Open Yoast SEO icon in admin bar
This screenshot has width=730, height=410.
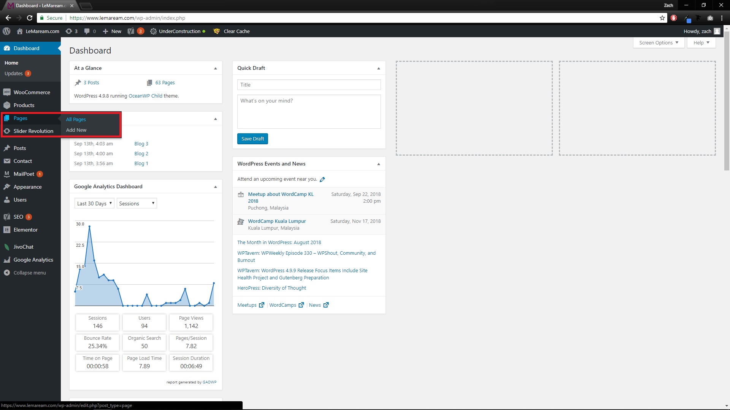[x=131, y=31]
